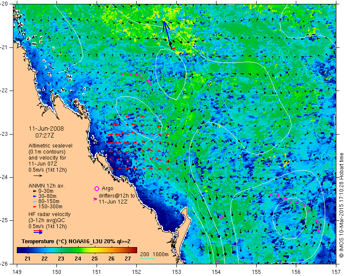The width and height of the screenshot is (345, 276).
Task: Click the time label 07:27Z
Action: pos(45,135)
